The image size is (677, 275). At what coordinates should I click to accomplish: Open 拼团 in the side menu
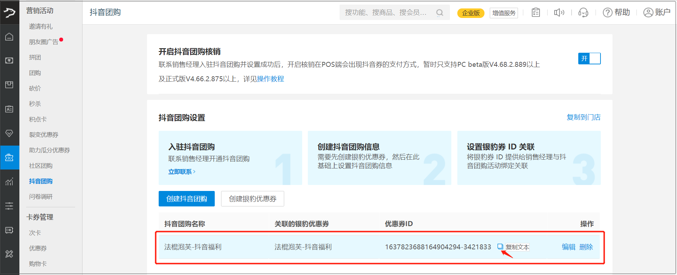[x=35, y=57]
